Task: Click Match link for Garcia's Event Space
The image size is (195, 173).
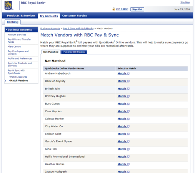Action: pos(122,141)
